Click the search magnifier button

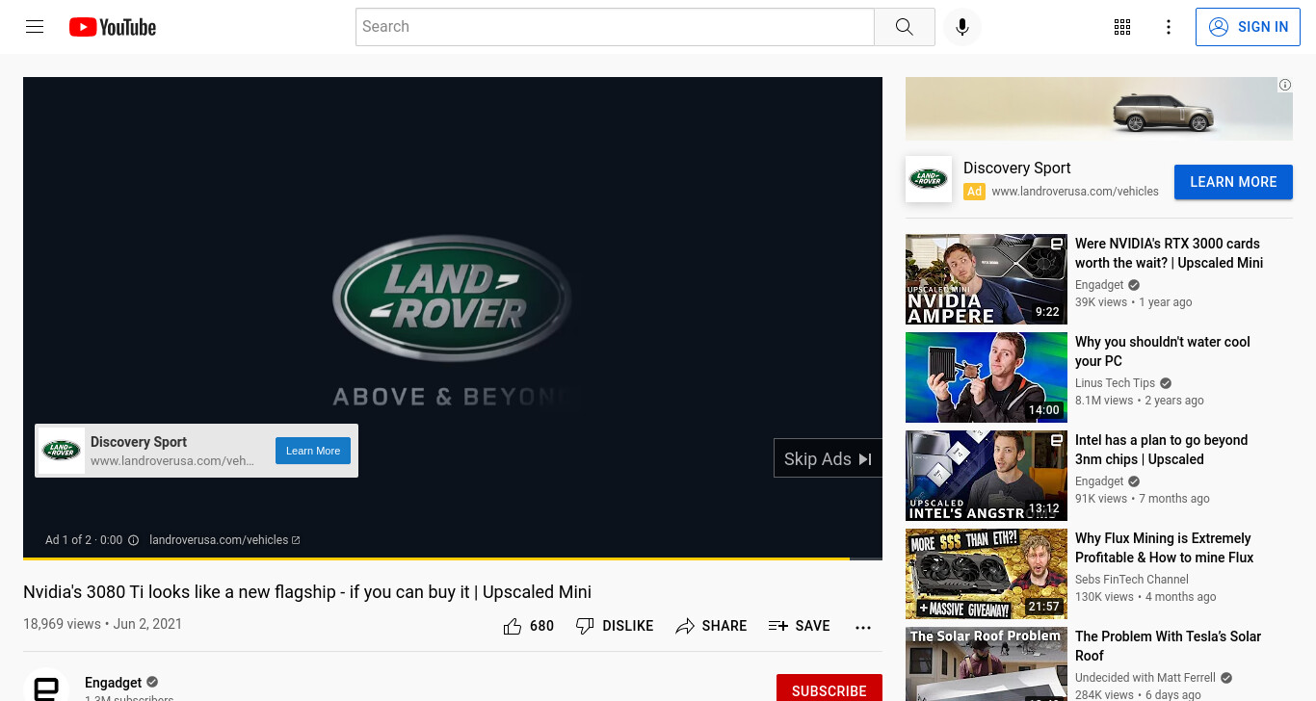tap(904, 27)
